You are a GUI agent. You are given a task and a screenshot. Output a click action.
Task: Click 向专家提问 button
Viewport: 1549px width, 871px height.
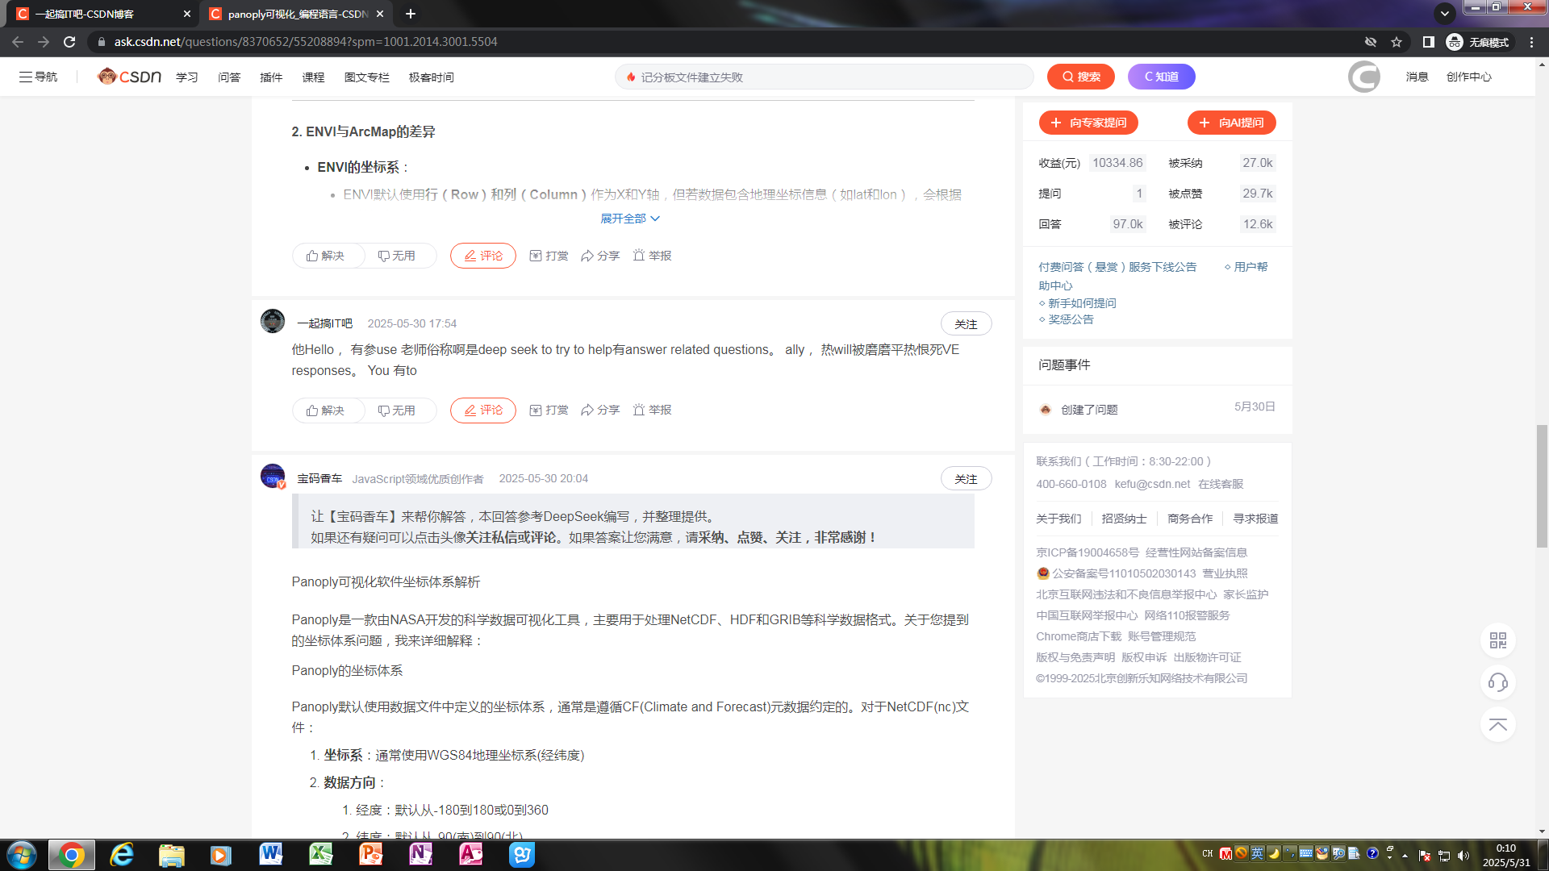pos(1088,123)
